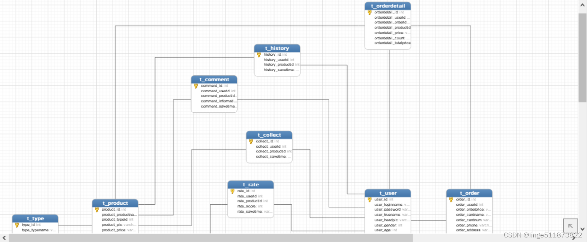The width and height of the screenshot is (587, 242).
Task: Select the t_collect table header
Action: point(269,135)
